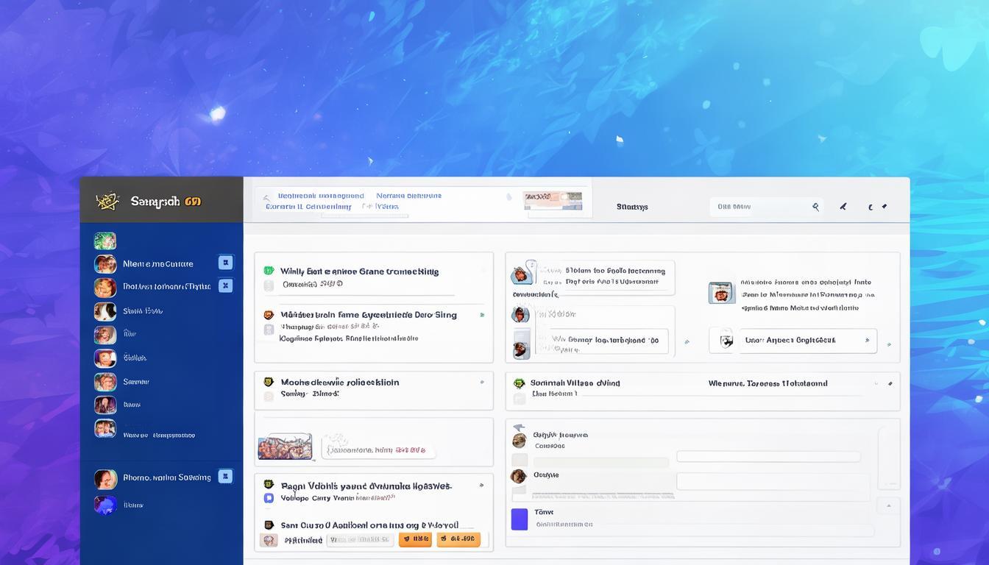The image size is (989, 565).
Task: Click the glowing blue orb avatar in the sidebar
Action: click(x=105, y=505)
